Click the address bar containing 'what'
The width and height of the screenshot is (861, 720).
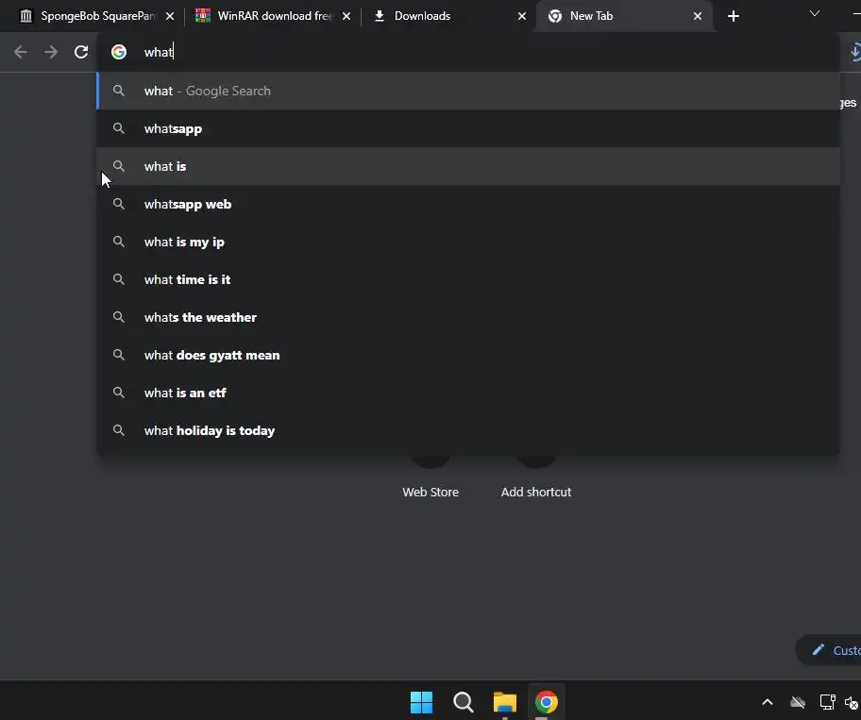click(468, 52)
